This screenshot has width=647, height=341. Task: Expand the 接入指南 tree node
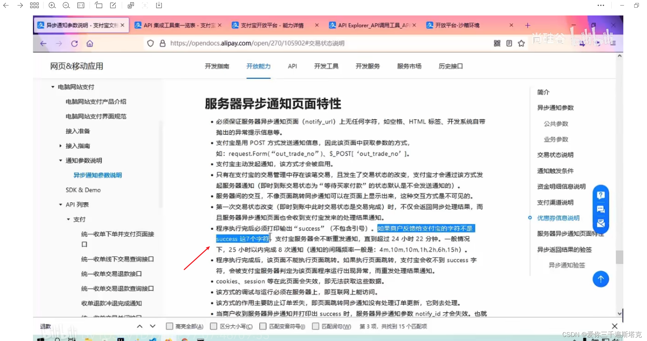pyautogui.click(x=60, y=146)
